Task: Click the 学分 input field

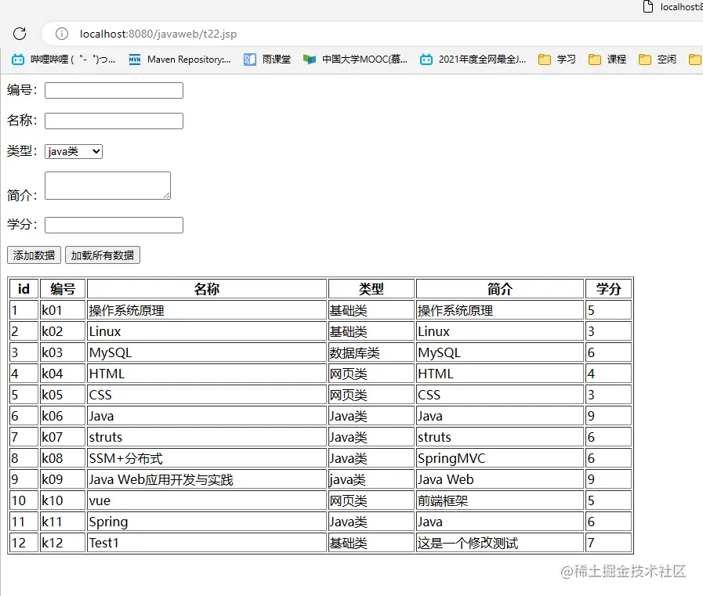Action: tap(114, 225)
